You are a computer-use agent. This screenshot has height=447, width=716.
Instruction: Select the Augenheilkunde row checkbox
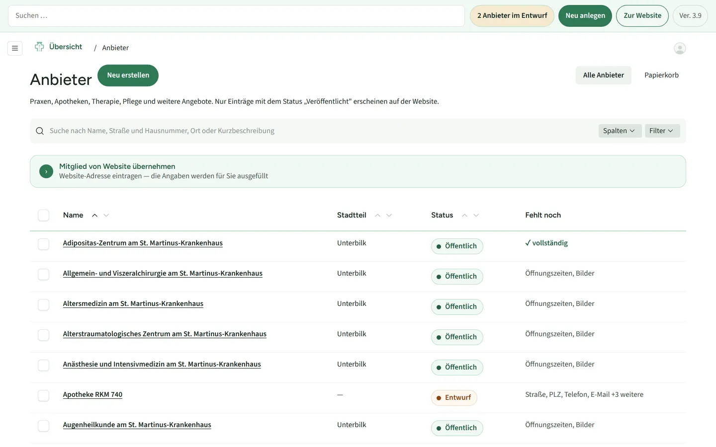click(x=44, y=426)
